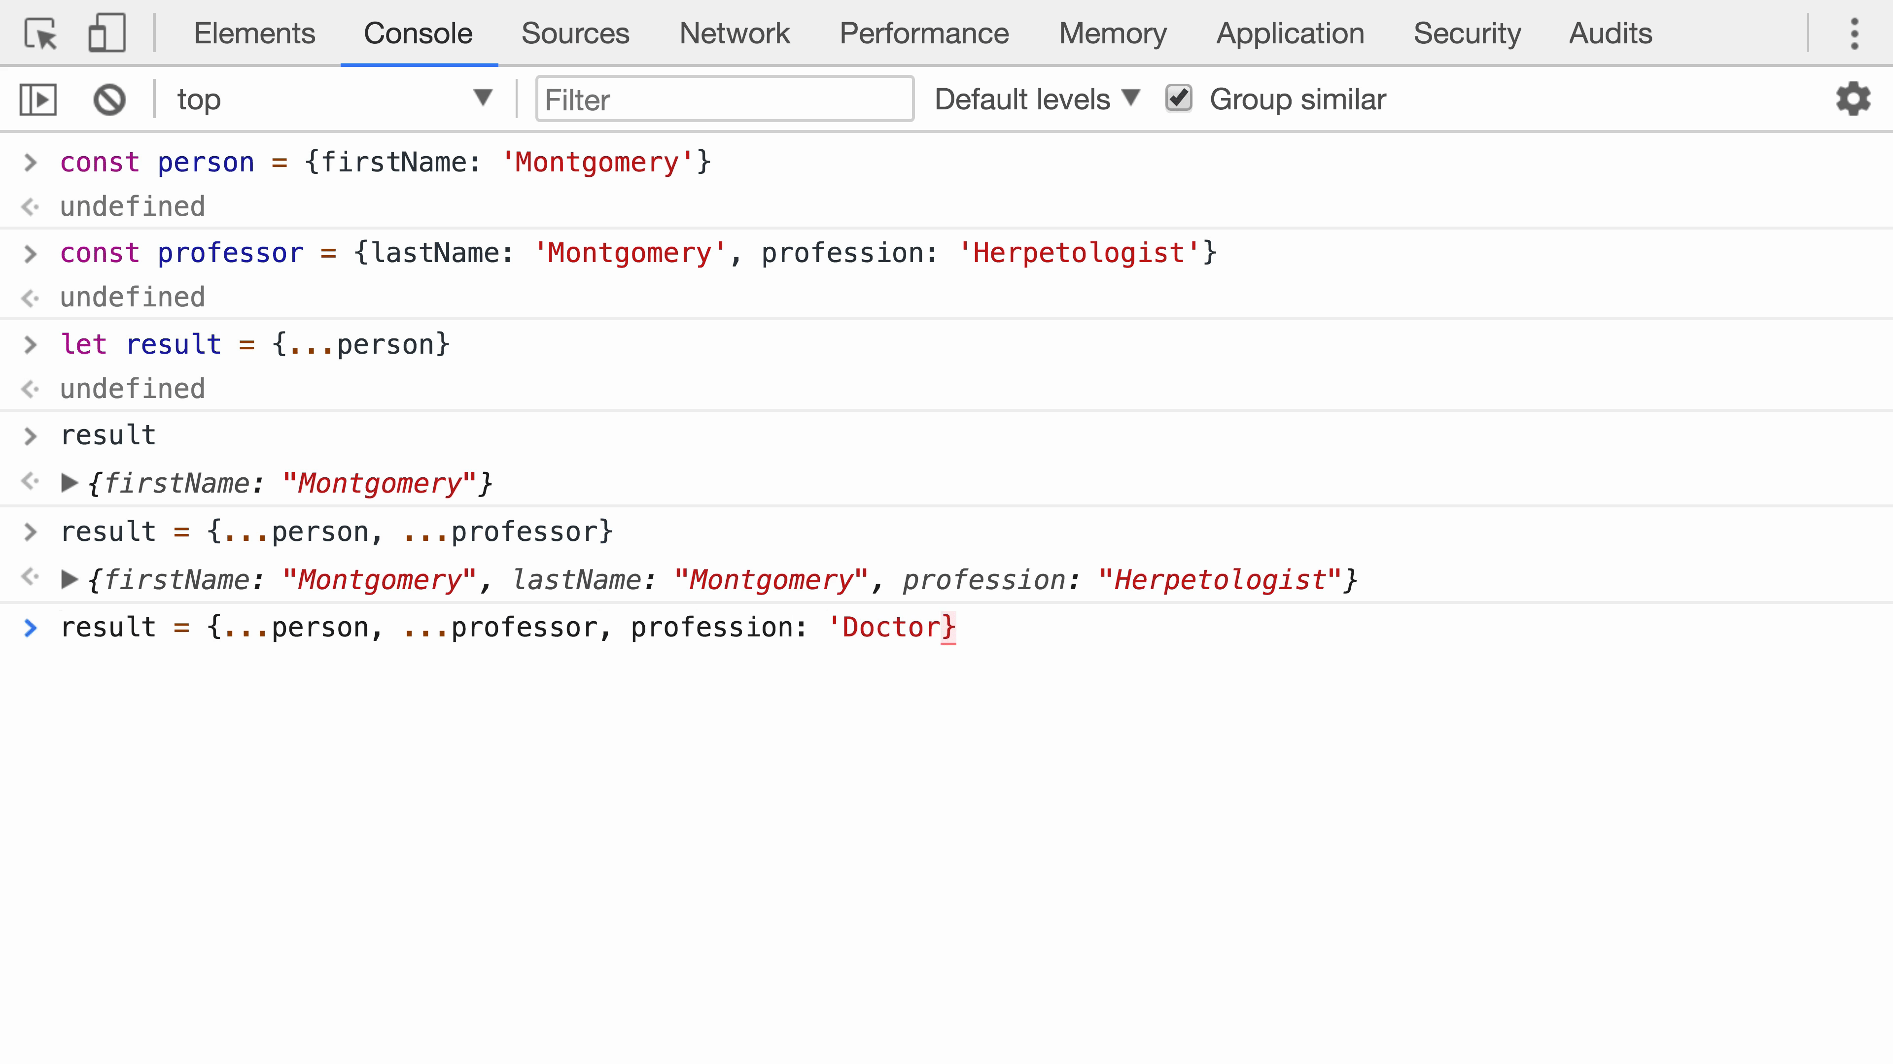
Task: Uncheck the Group similar checkbox
Action: pos(1179,99)
